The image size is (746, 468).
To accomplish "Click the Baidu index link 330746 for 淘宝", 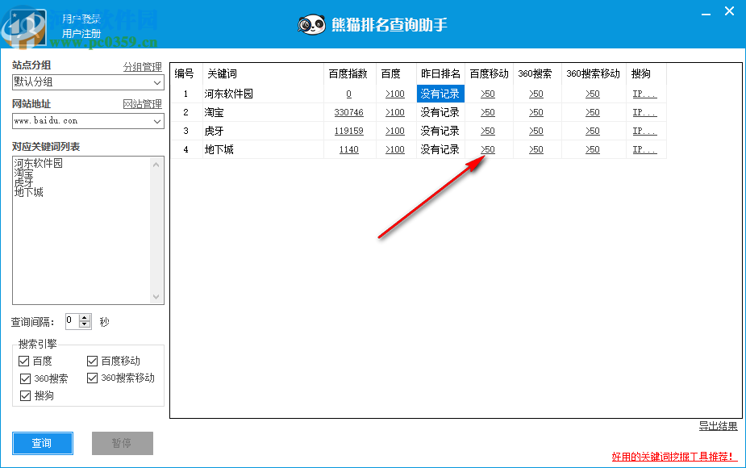I will (x=349, y=112).
